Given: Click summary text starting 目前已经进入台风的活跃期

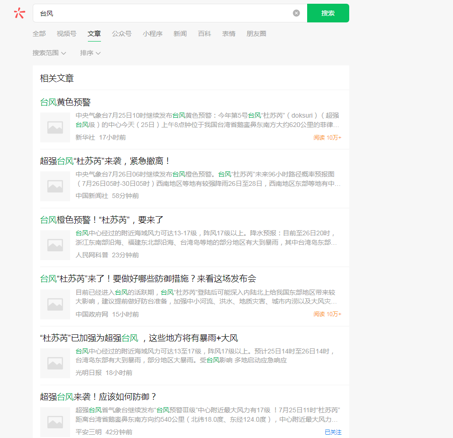Looking at the screenshot, I should (206, 297).
